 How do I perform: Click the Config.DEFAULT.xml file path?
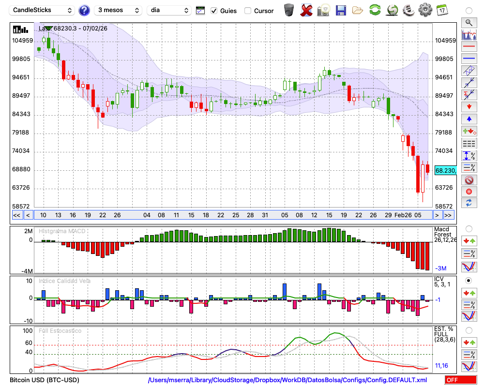click(x=287, y=380)
